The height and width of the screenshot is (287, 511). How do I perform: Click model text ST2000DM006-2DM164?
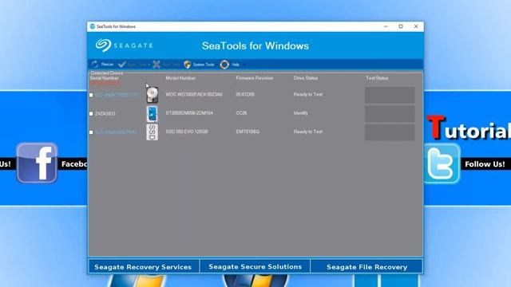point(189,113)
